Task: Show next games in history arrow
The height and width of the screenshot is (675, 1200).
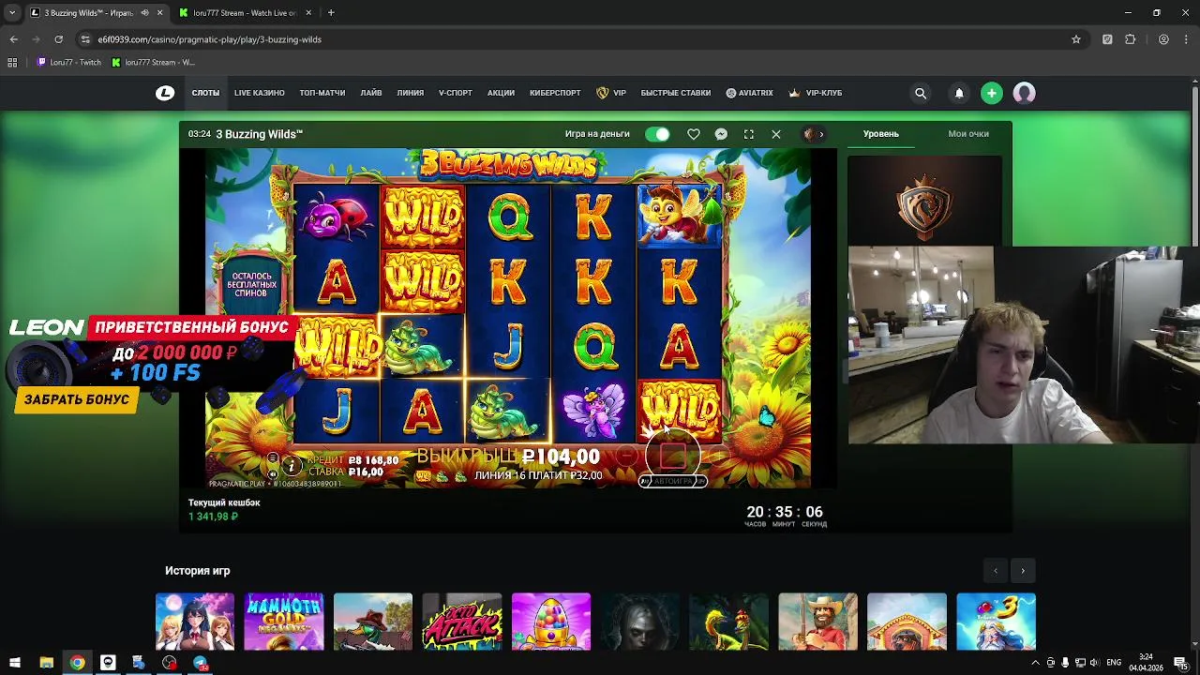Action: (x=1023, y=570)
